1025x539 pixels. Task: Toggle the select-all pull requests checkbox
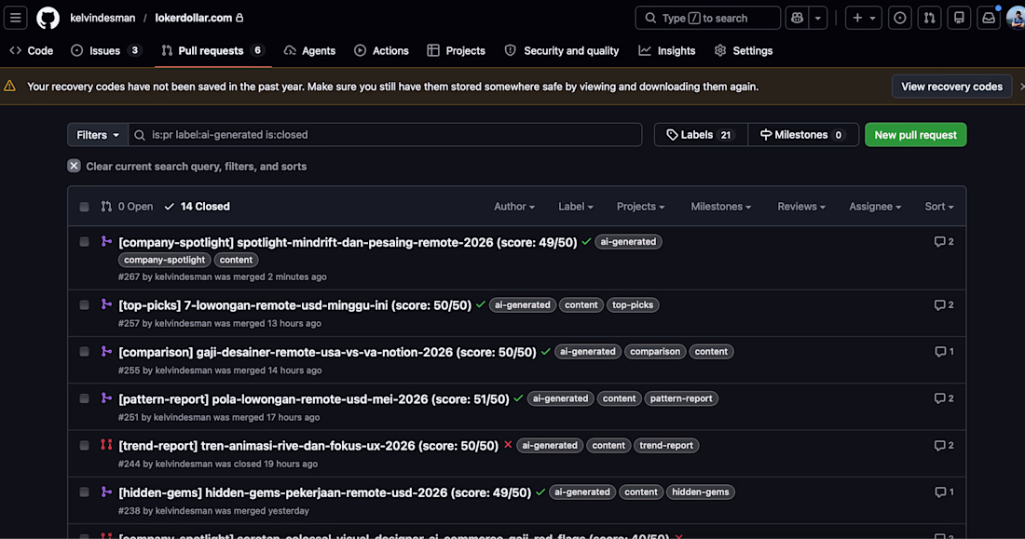[84, 207]
